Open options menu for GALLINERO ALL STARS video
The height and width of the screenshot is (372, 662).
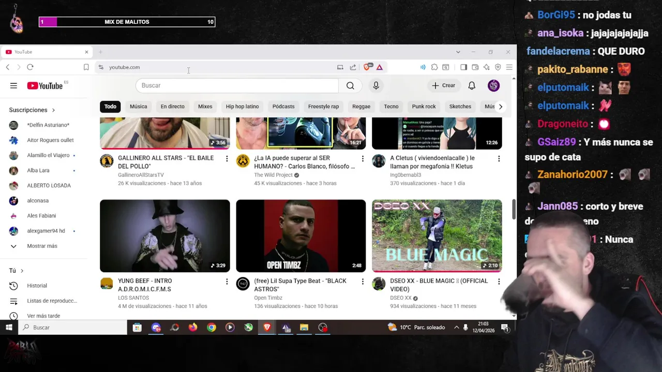click(x=227, y=159)
